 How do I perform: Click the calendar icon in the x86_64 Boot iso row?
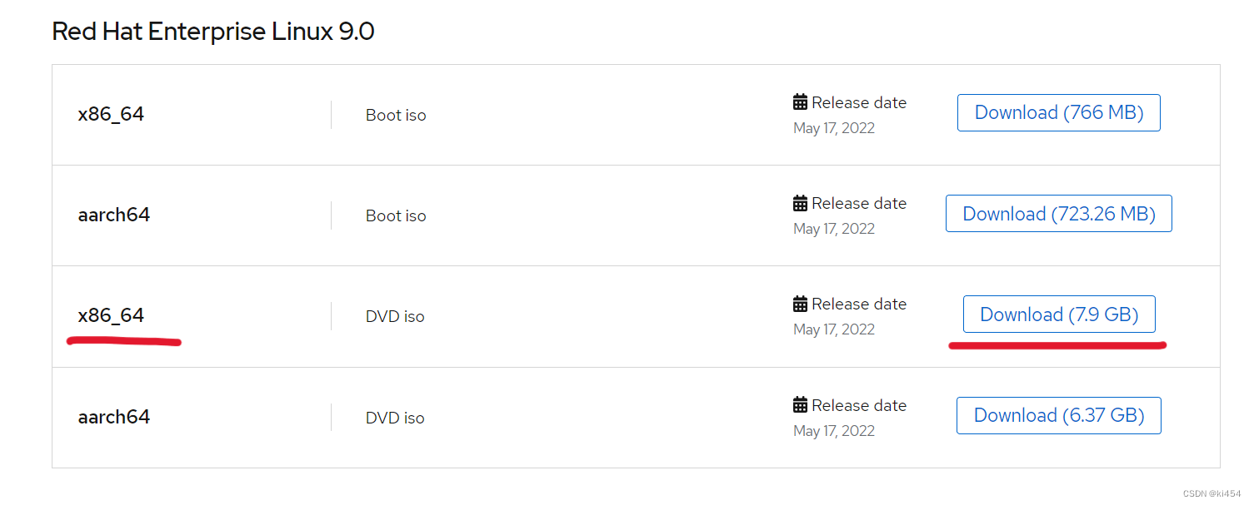click(x=800, y=101)
